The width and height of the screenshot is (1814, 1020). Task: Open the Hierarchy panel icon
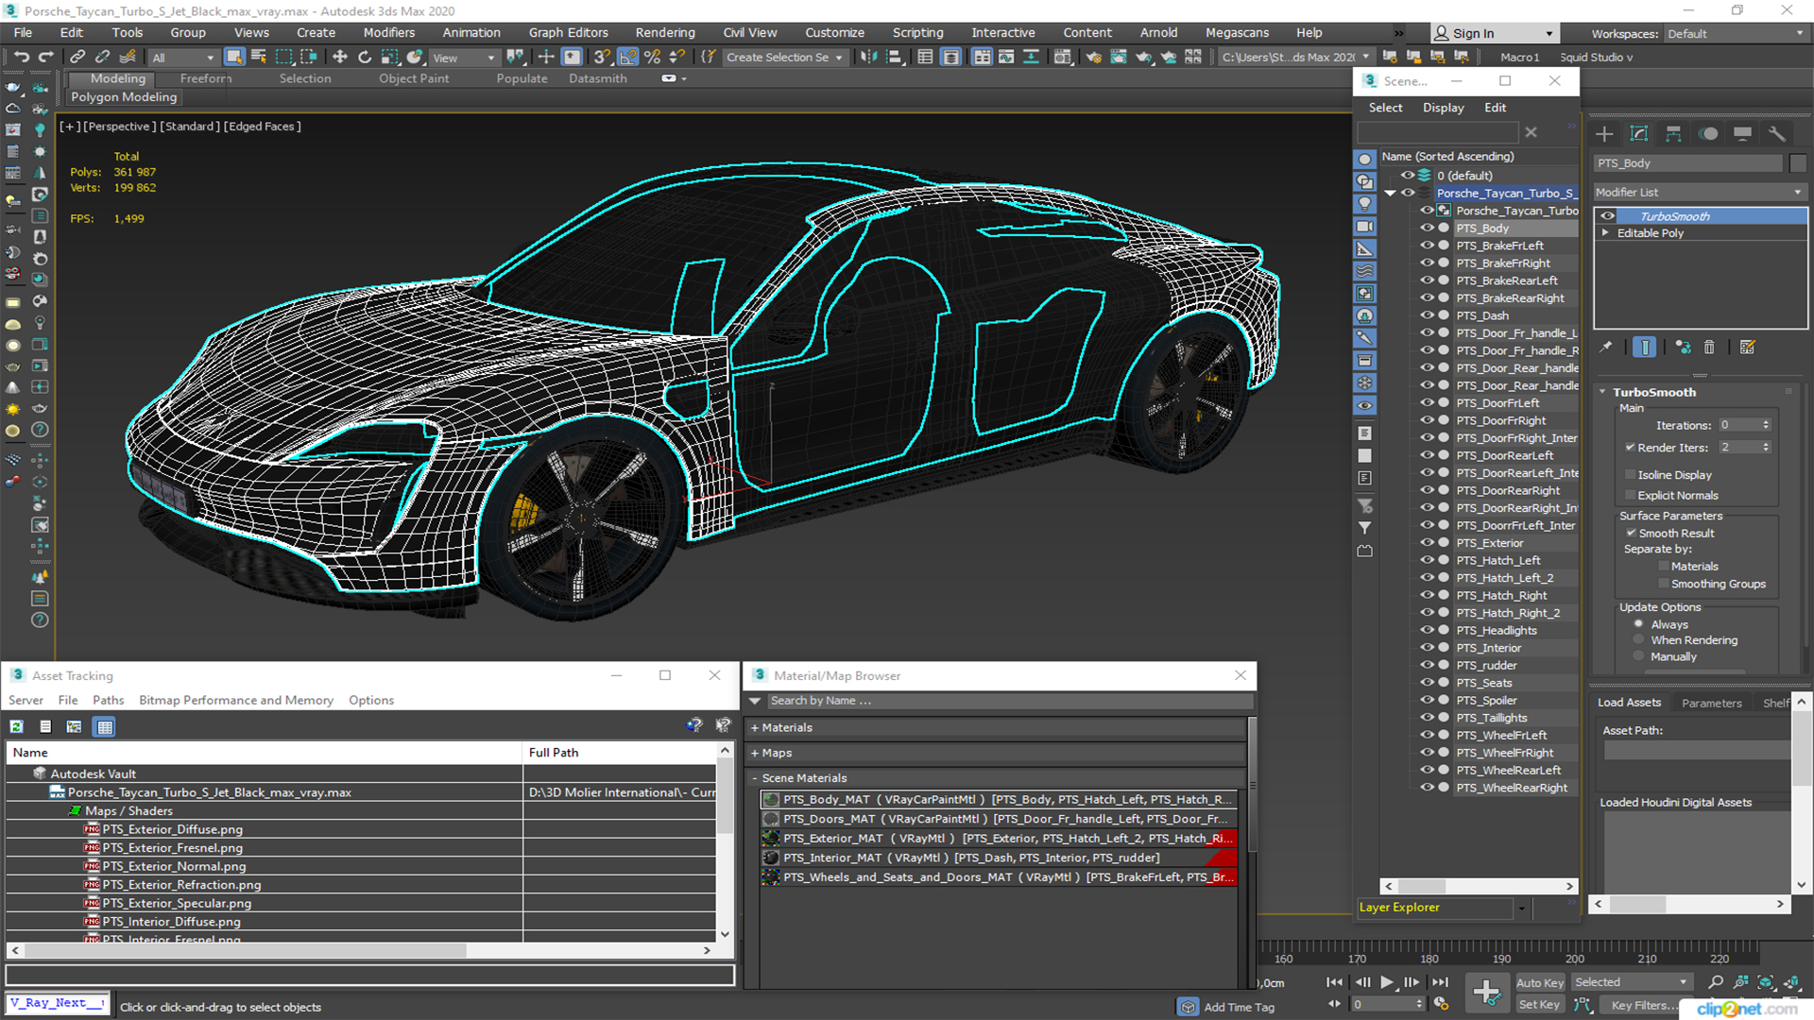click(1673, 133)
